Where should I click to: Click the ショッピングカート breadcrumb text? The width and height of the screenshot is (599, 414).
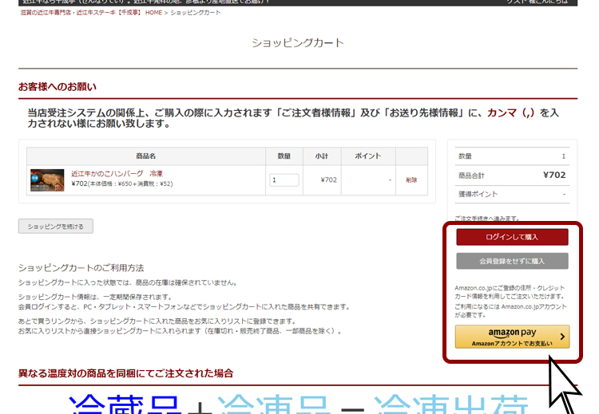click(x=196, y=13)
